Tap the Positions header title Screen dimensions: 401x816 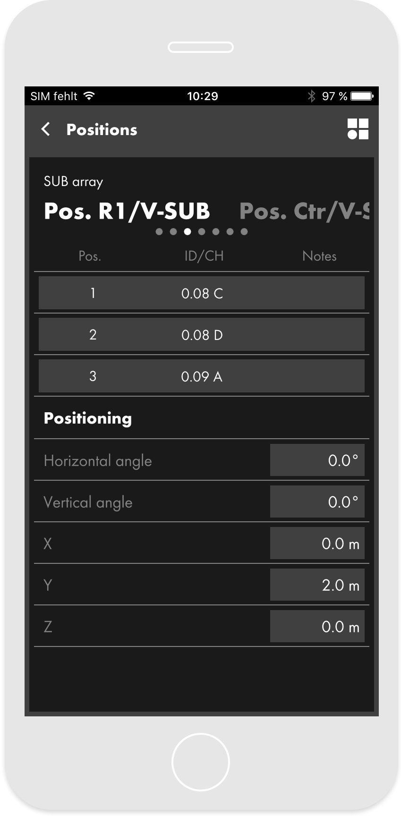coord(102,129)
